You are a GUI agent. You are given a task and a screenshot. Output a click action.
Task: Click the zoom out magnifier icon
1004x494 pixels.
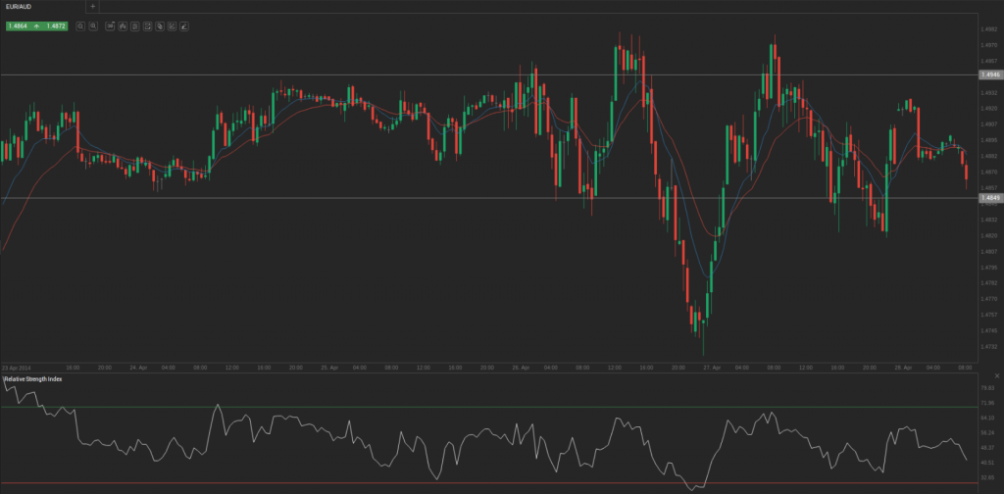click(x=80, y=26)
